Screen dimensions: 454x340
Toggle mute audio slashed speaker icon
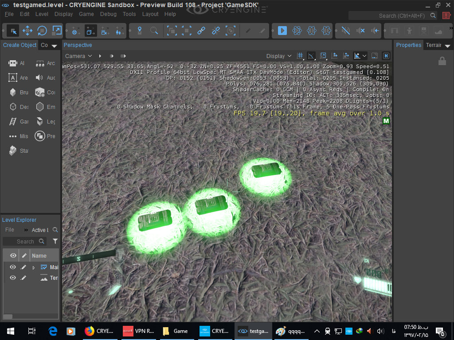coord(346,31)
